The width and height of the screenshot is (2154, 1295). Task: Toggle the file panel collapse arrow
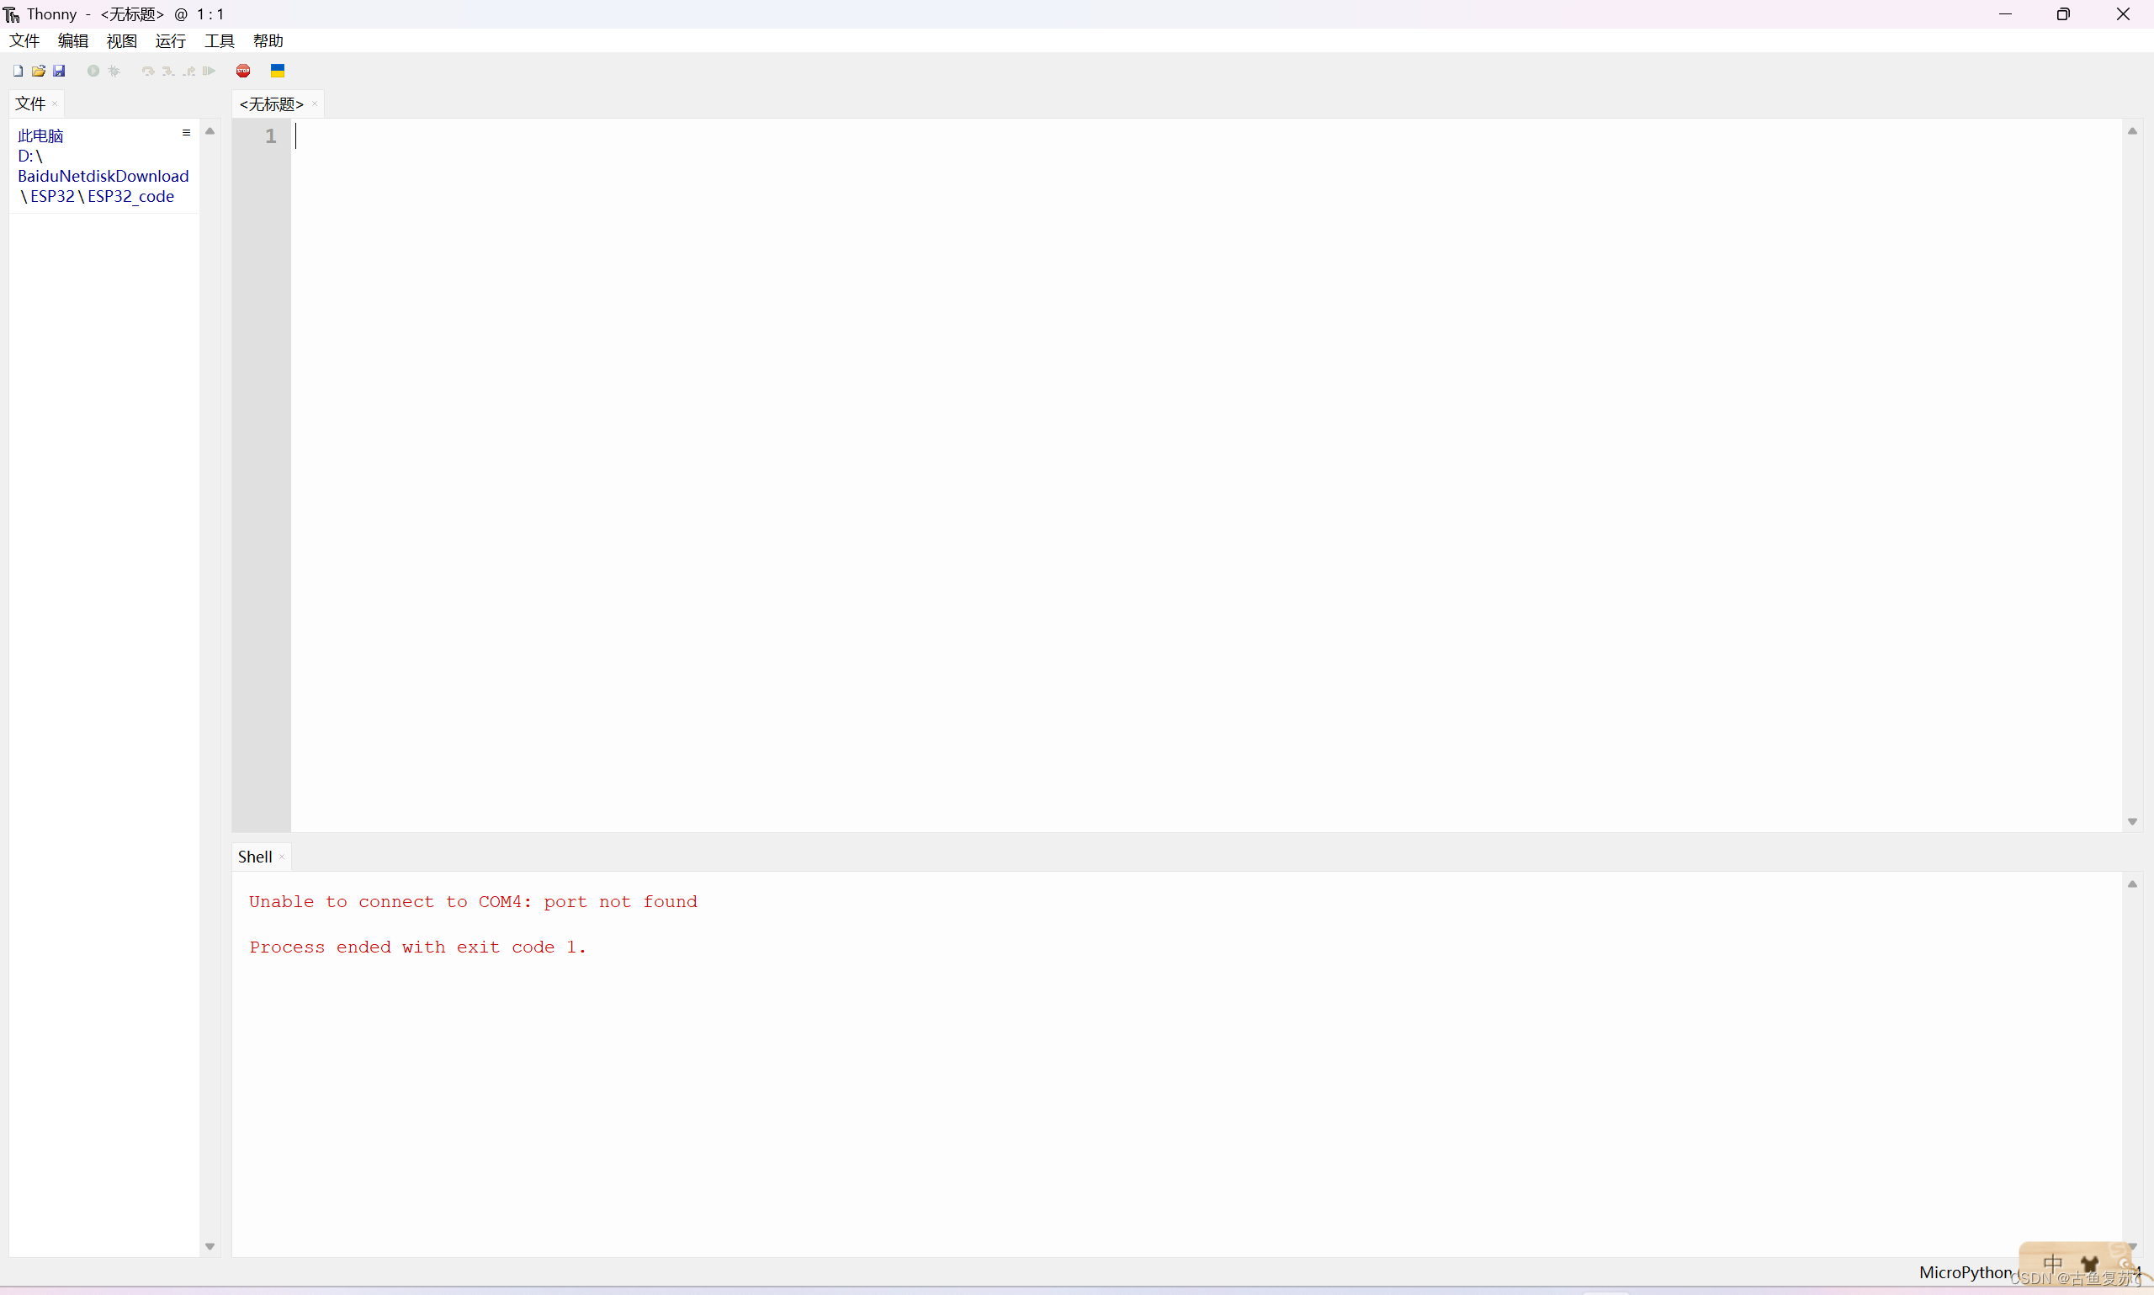[x=210, y=130]
